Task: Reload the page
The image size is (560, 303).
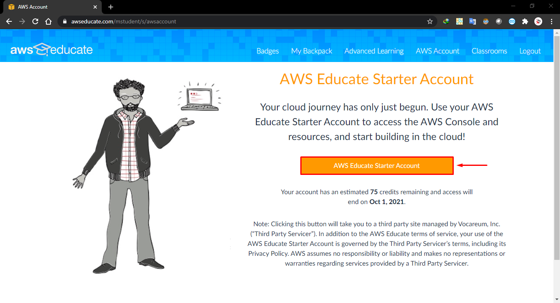Action: coord(35,21)
